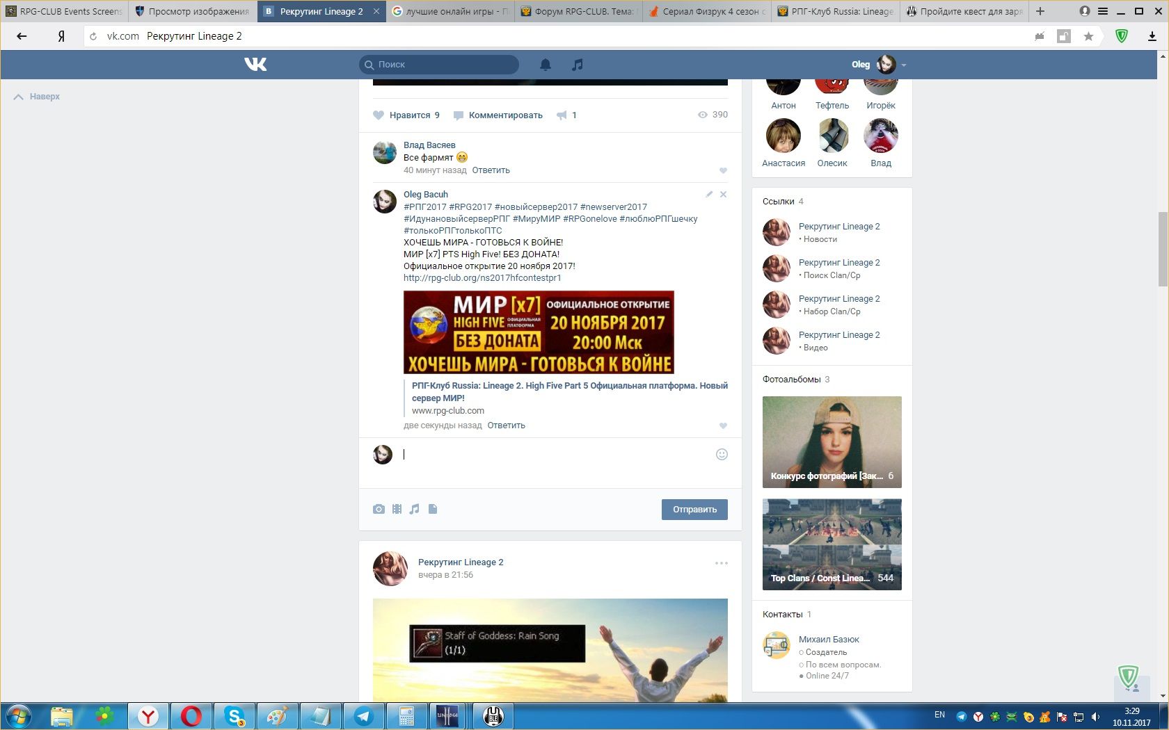This screenshot has height=730, width=1169.
Task: Reload the page with the refresh icon
Action: click(x=93, y=36)
